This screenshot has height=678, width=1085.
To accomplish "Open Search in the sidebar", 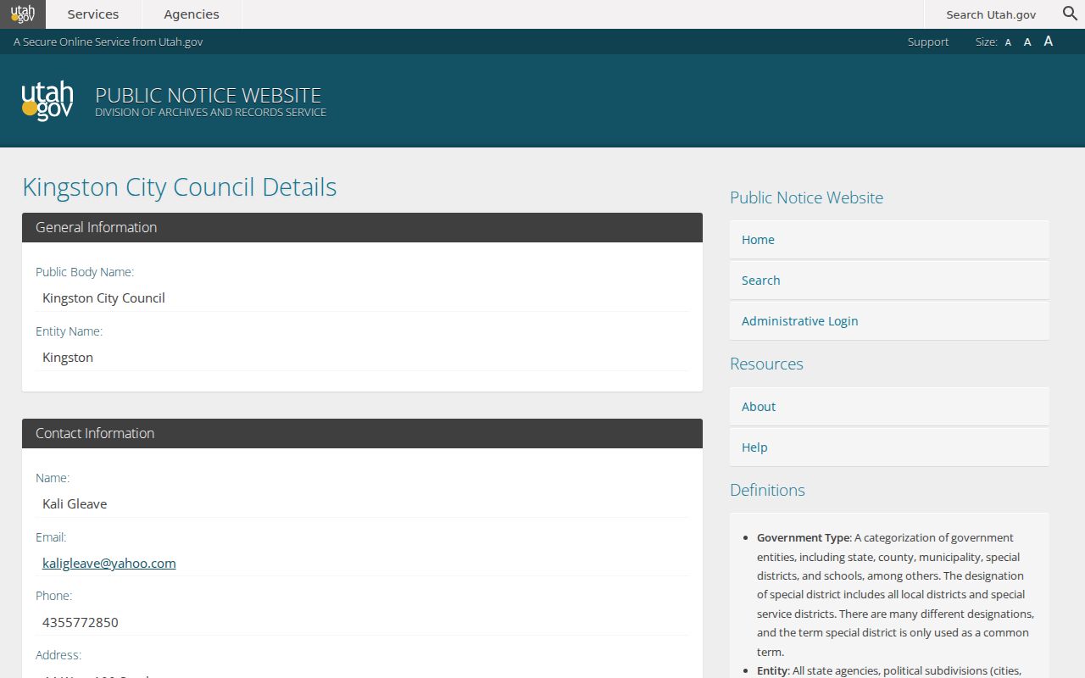I will 889,281.
